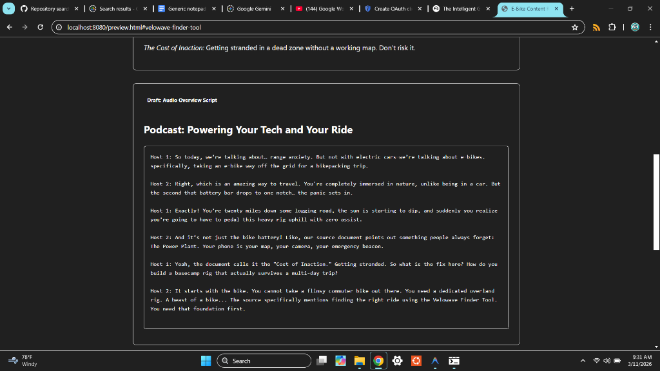Screen dimensions: 660x371
Task: Bookmark this page with the star icon
Action: [x=574, y=27]
